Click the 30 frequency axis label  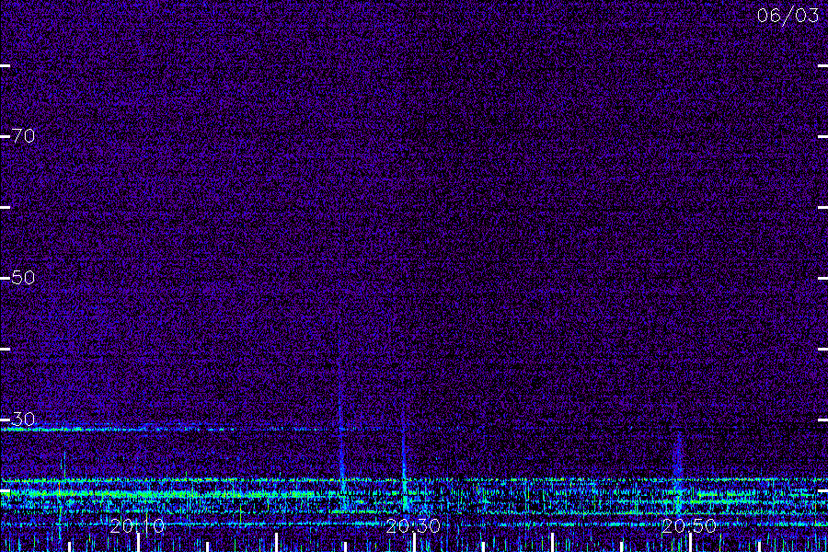pyautogui.click(x=23, y=420)
